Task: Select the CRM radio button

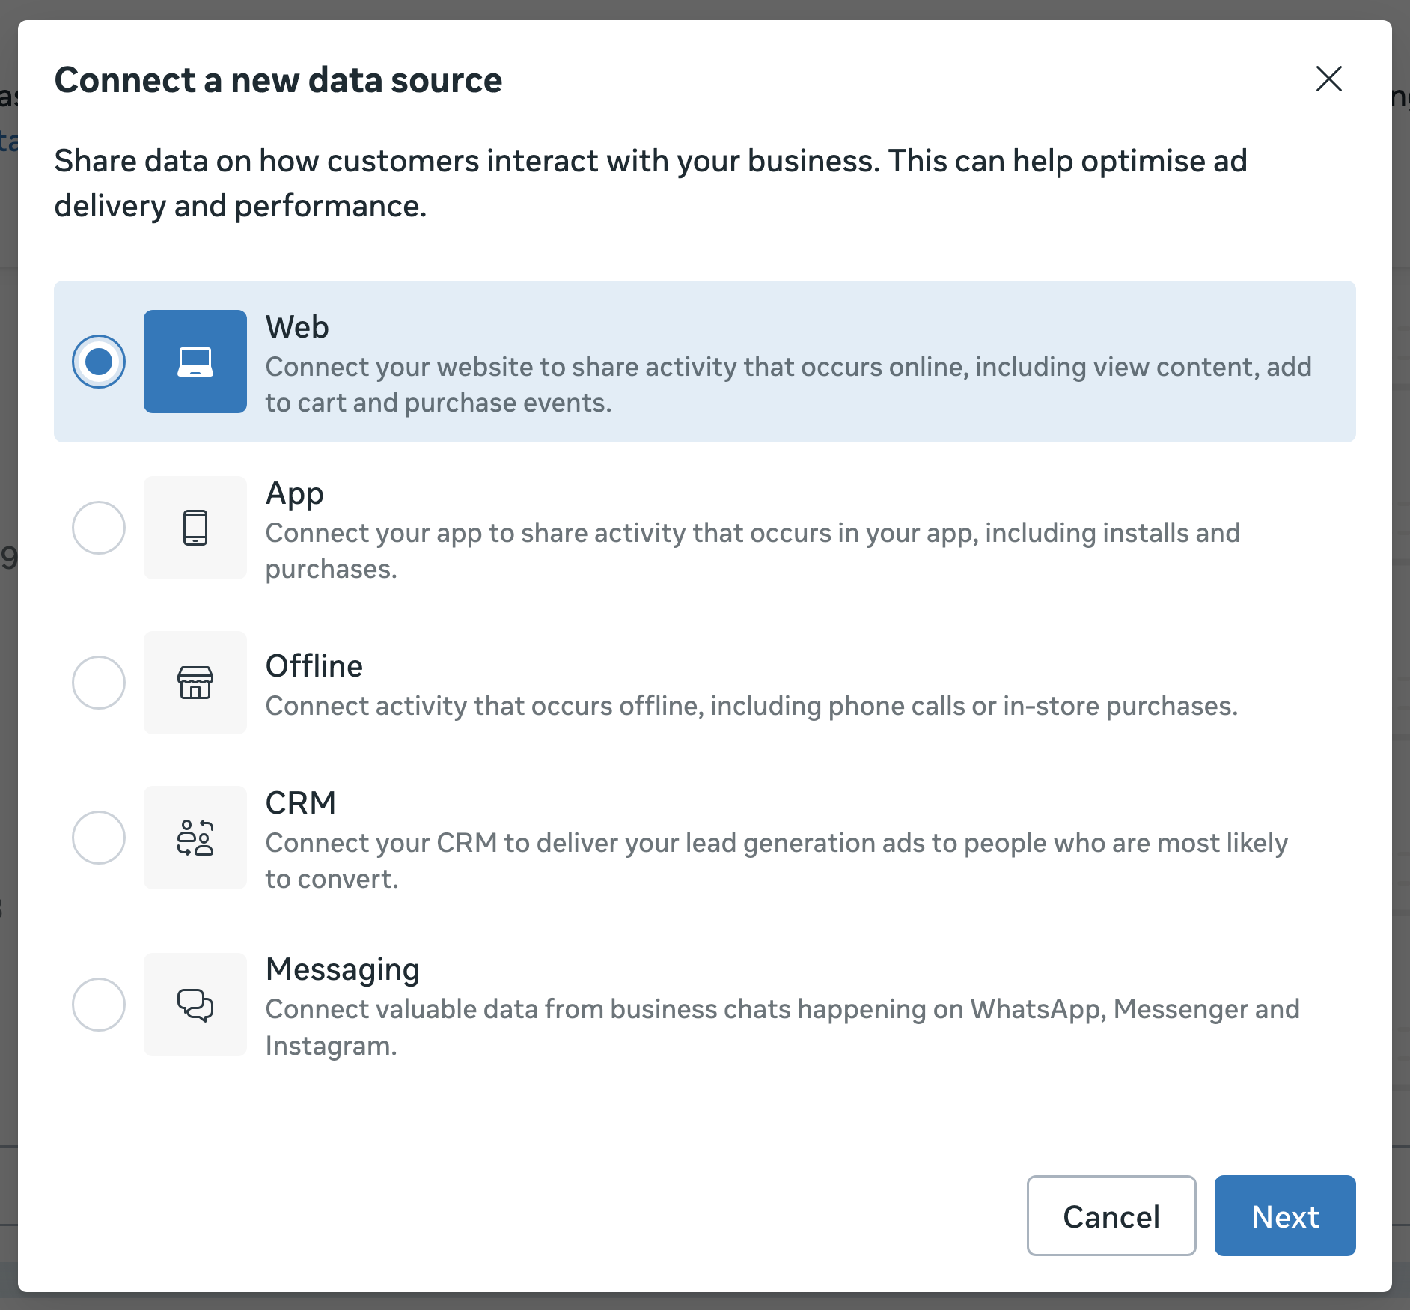Action: pyautogui.click(x=99, y=838)
